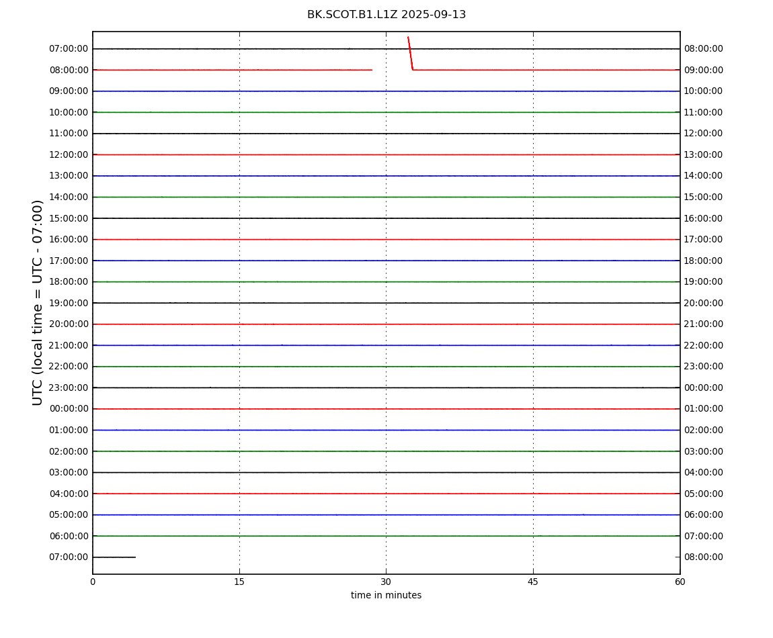Image resolution: width=773 pixels, height=638 pixels.
Task: Click UTC axis label 00:00:00 by red trace
Action: pos(69,409)
